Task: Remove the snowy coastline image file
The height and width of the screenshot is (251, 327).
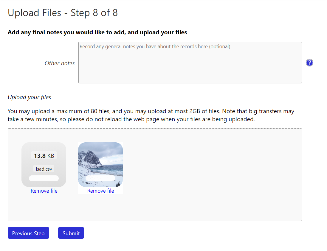Action: click(x=100, y=191)
